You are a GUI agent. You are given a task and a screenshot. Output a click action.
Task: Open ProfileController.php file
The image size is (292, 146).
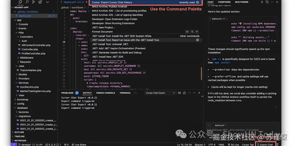pyautogui.click(x=34, y=53)
